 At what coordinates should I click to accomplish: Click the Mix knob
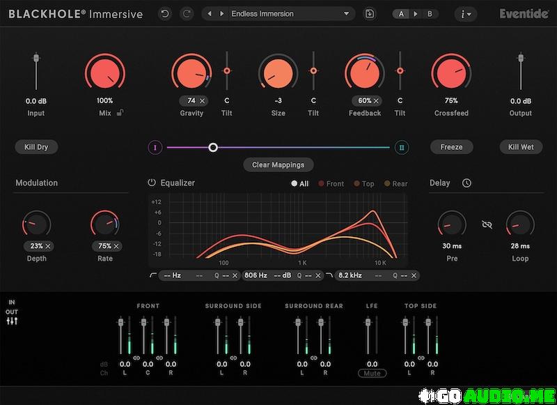(x=105, y=73)
